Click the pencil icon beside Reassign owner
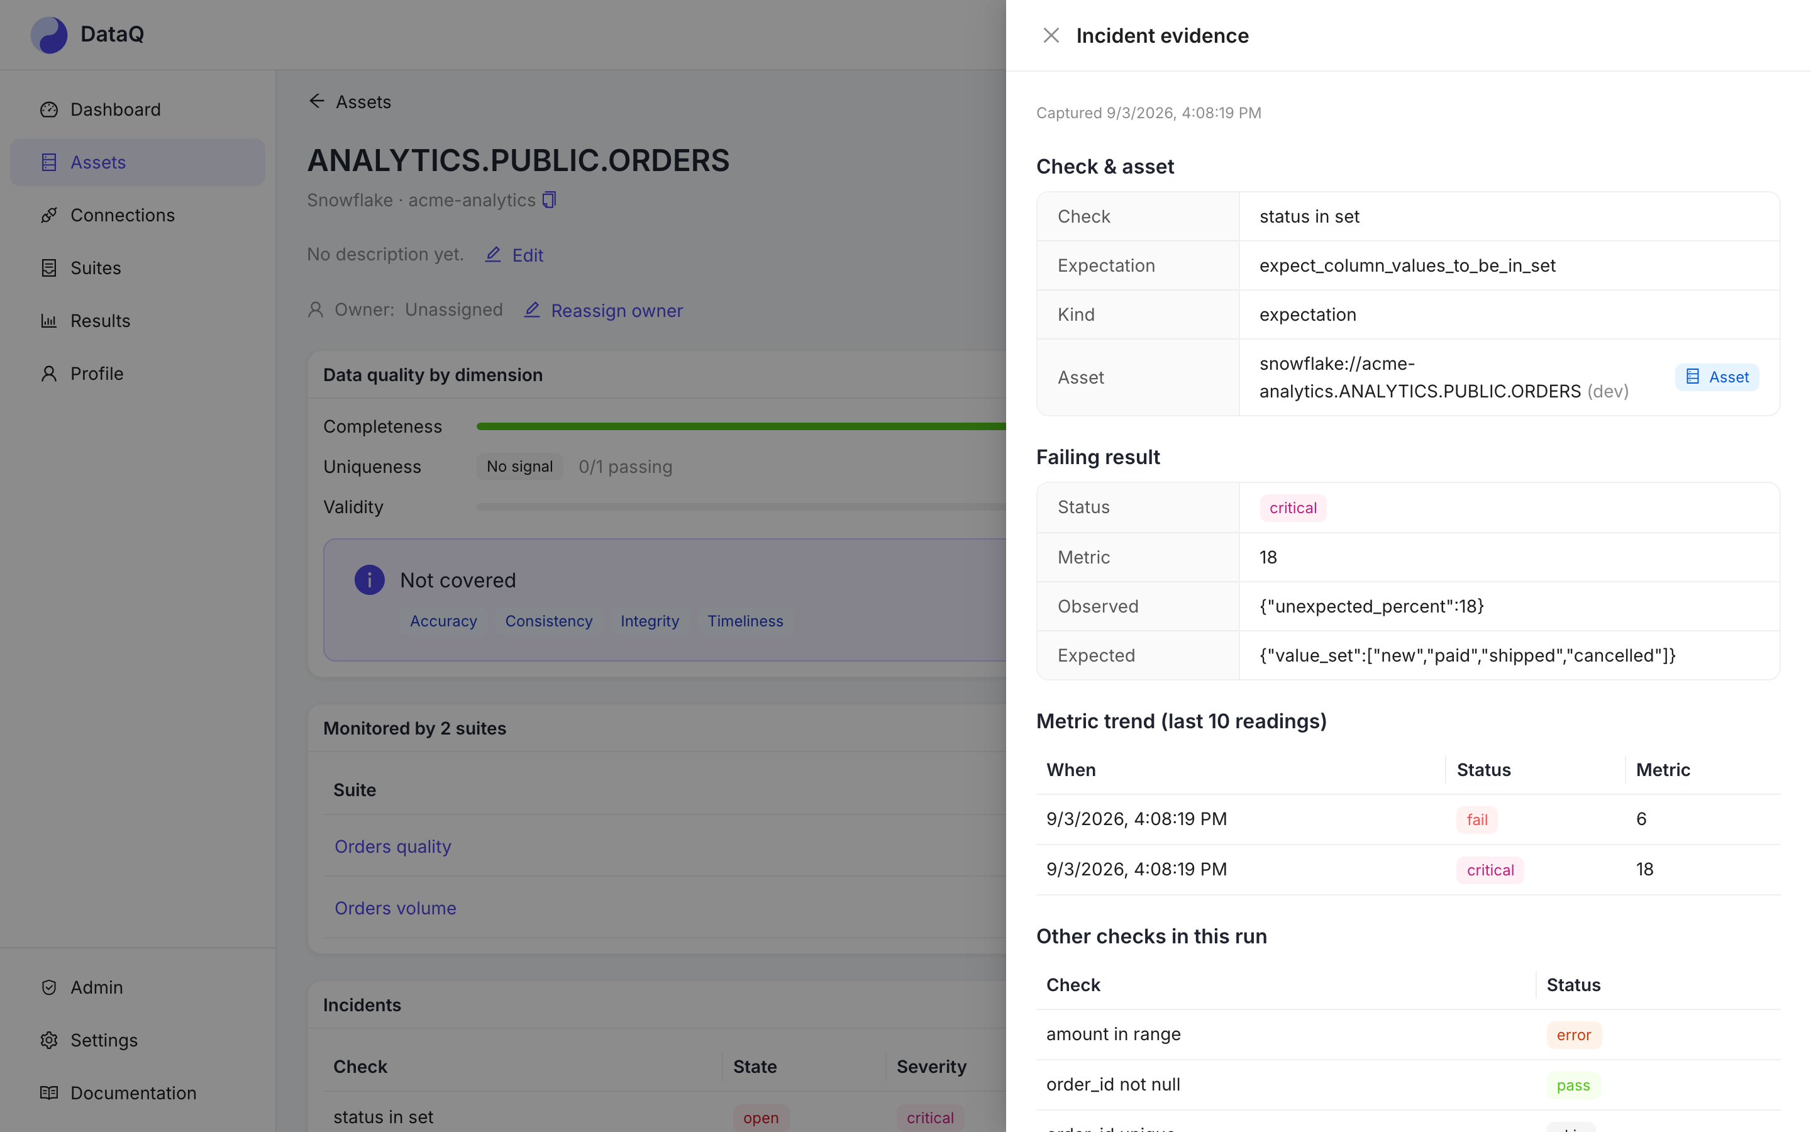 coord(532,310)
